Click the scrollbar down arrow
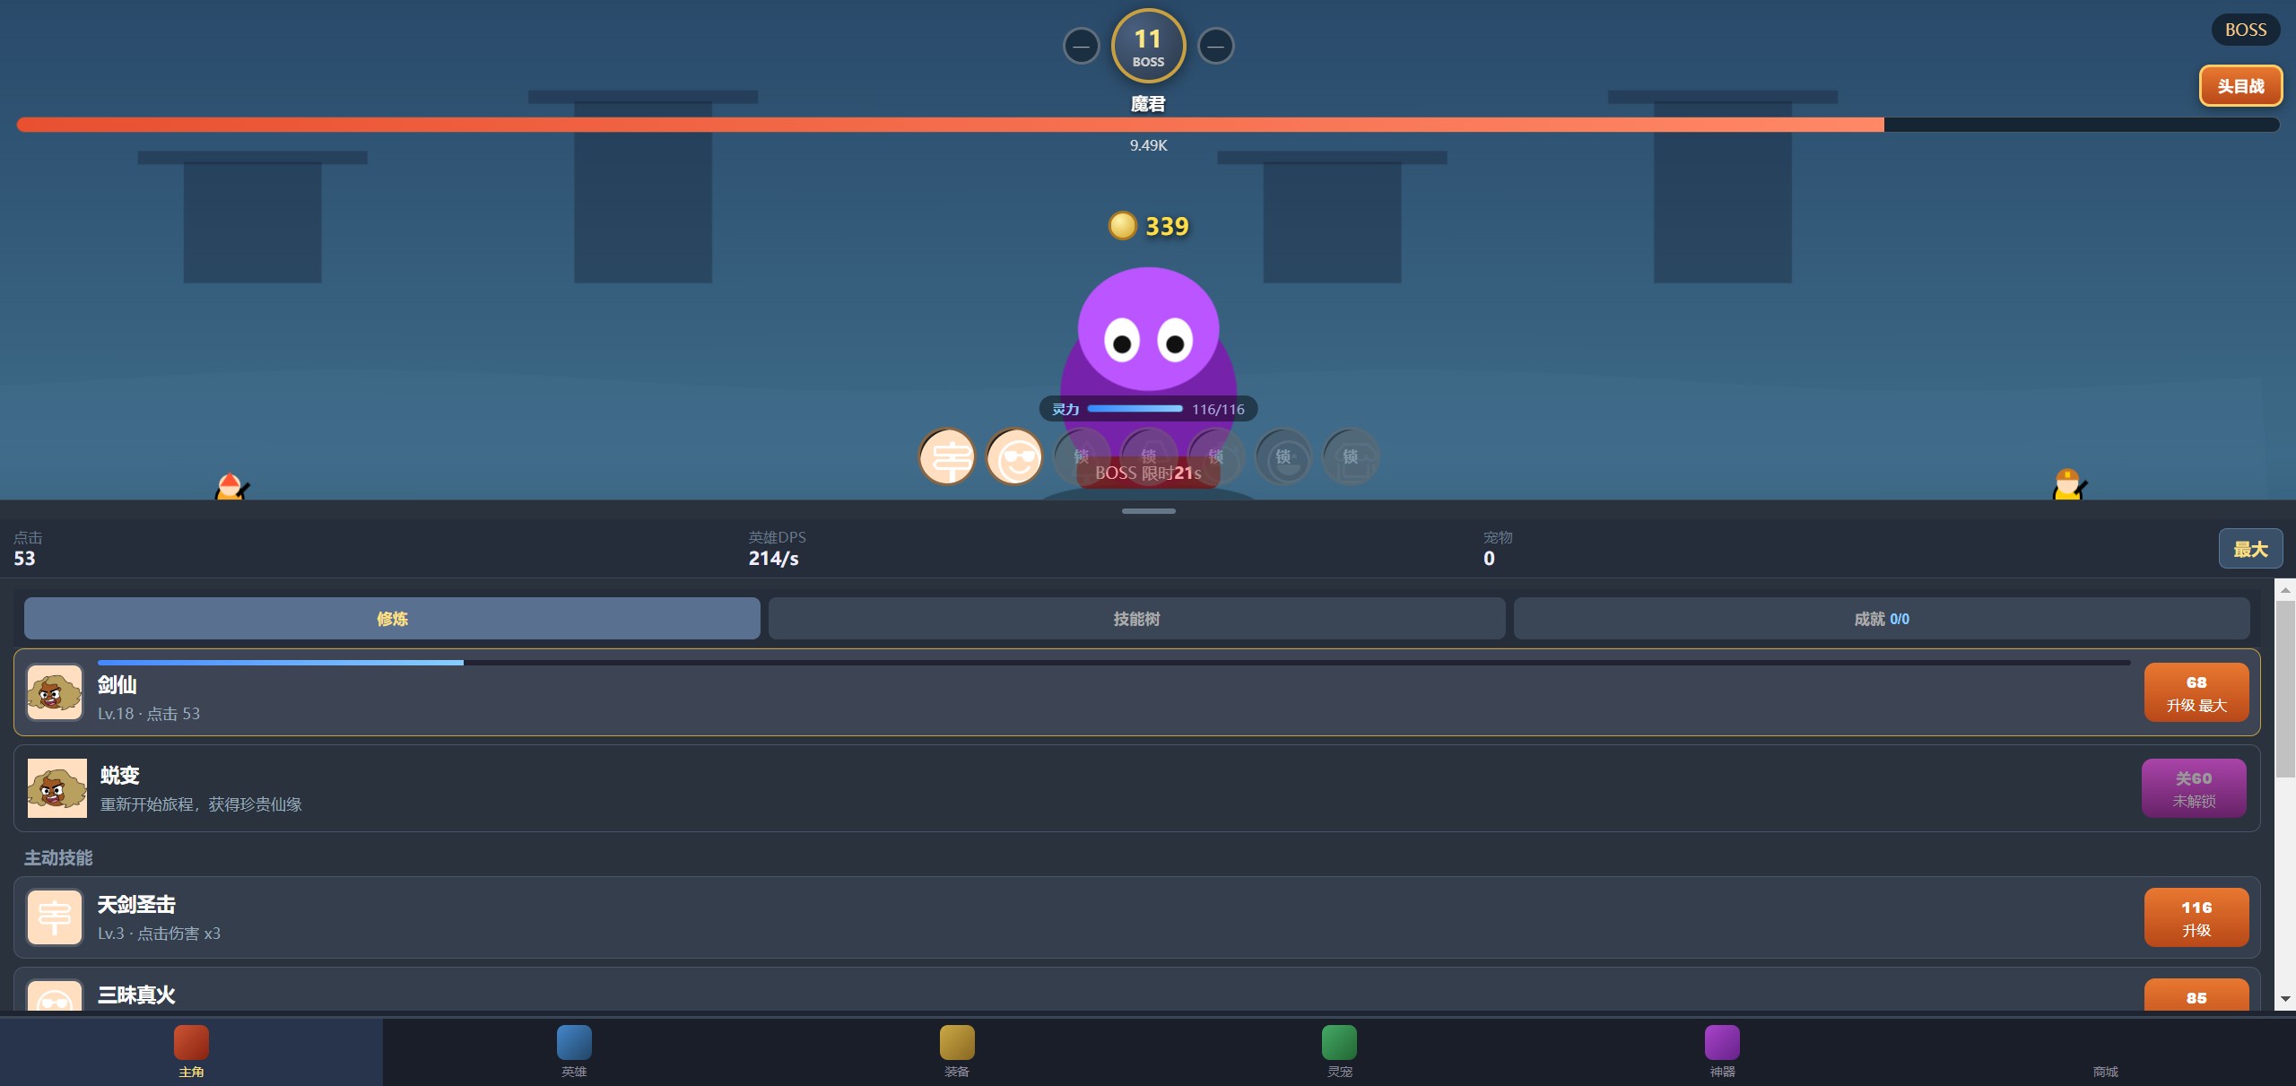Viewport: 2296px width, 1086px height. [x=2285, y=999]
